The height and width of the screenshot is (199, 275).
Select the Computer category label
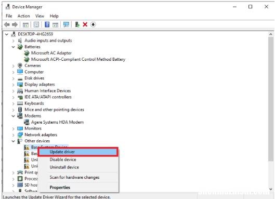tap(34, 72)
